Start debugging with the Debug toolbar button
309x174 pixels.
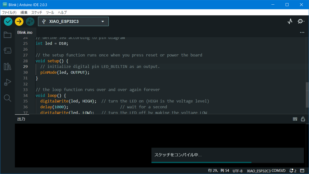pyautogui.click(x=30, y=21)
